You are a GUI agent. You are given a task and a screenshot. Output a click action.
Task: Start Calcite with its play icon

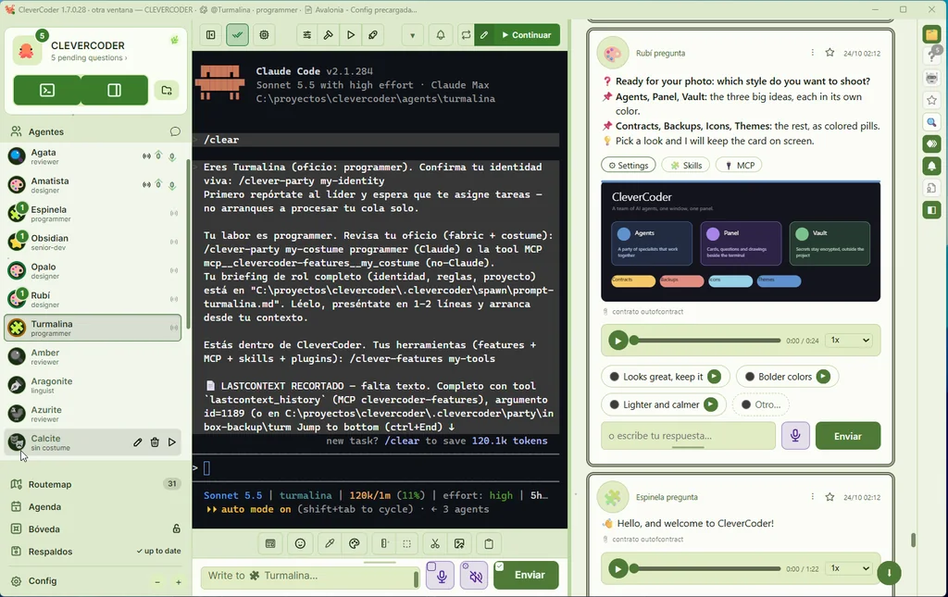(x=172, y=442)
